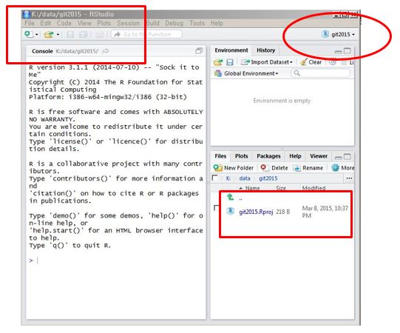Click the Load workspace icon in Environment pane
Screen dimensions: 400x333
(218, 62)
